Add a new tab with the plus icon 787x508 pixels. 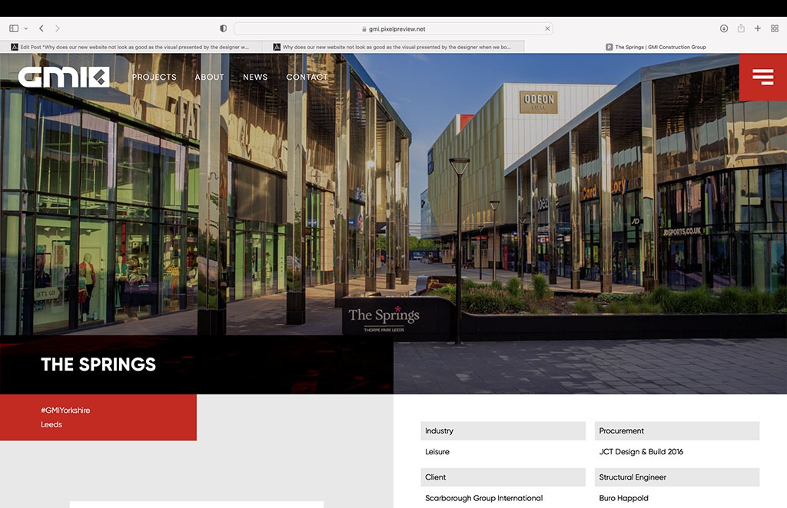[758, 28]
